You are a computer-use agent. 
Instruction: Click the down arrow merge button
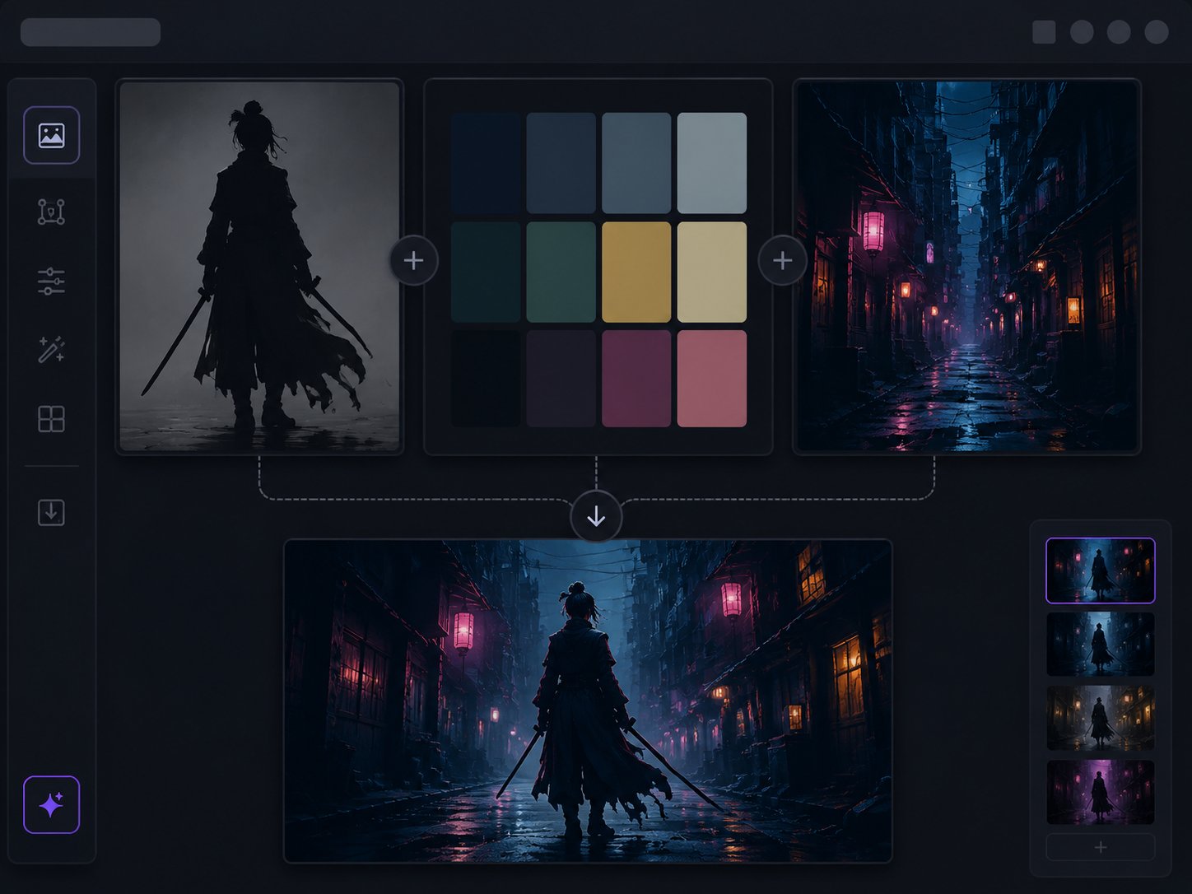(x=596, y=516)
